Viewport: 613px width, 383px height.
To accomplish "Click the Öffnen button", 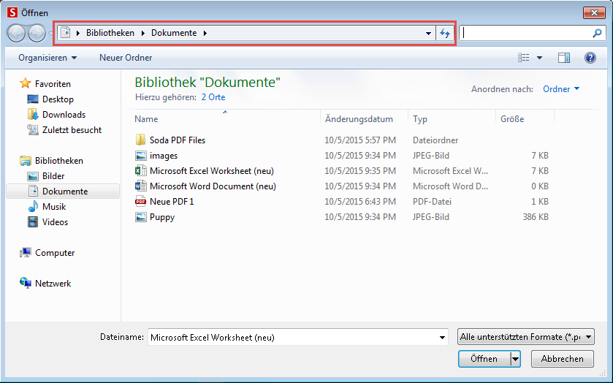I will tap(484, 359).
